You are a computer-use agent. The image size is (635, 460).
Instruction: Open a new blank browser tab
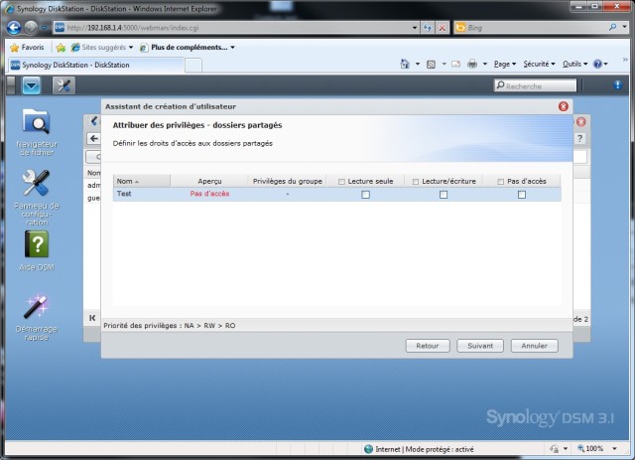[193, 66]
